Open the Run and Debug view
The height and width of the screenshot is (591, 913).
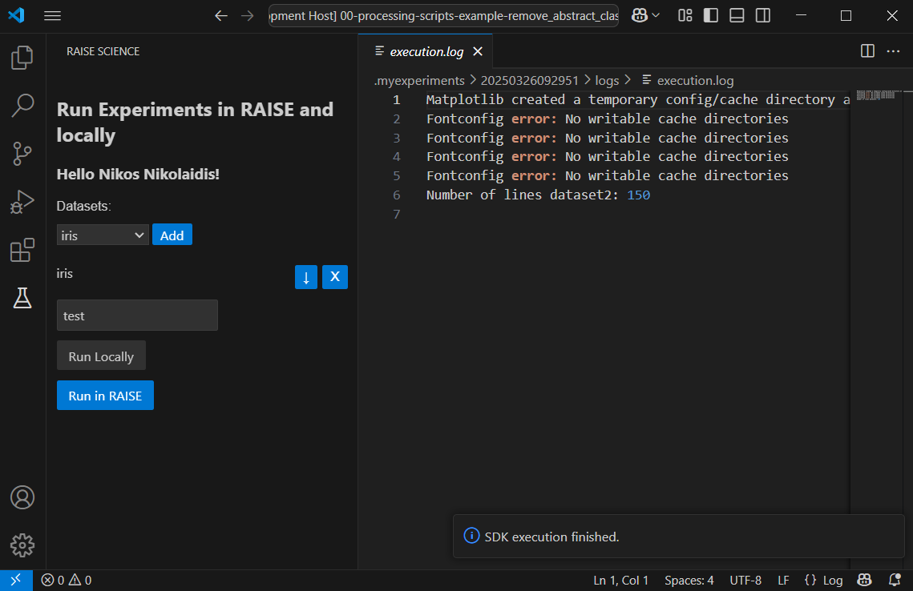click(x=22, y=202)
